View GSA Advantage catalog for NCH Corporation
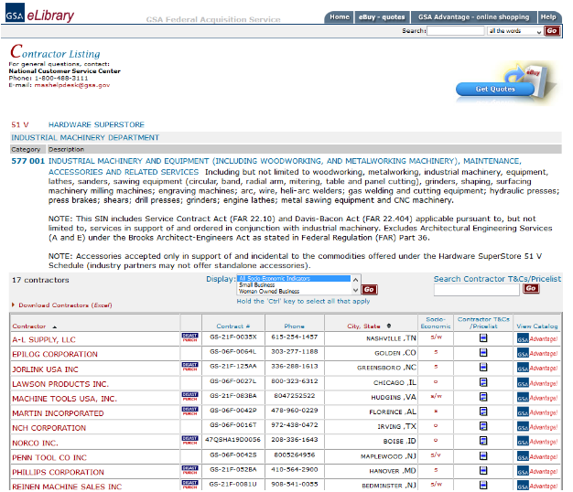The width and height of the screenshot is (573, 492). tap(537, 427)
